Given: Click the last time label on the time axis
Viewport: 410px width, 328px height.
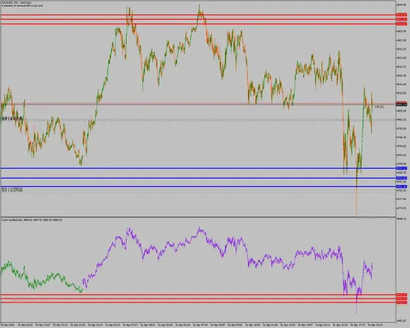Looking at the screenshot, I should pos(375,325).
